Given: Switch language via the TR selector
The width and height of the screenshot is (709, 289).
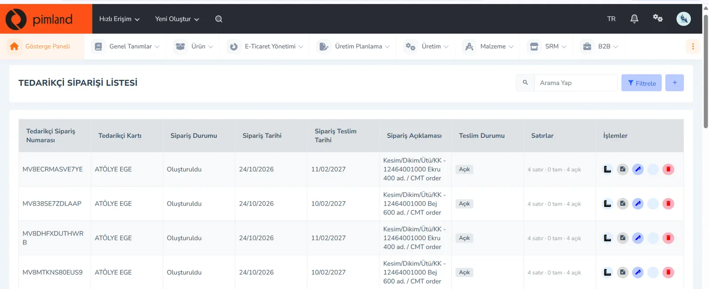Looking at the screenshot, I should tap(612, 19).
